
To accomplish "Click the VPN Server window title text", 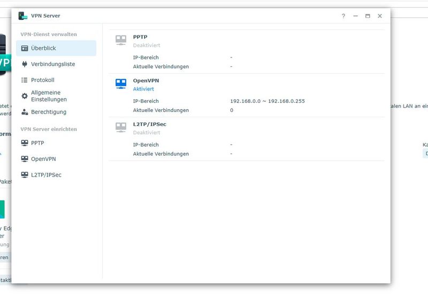I will (45, 16).
